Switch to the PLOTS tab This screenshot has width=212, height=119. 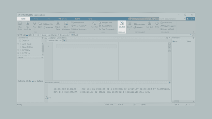[36, 19]
